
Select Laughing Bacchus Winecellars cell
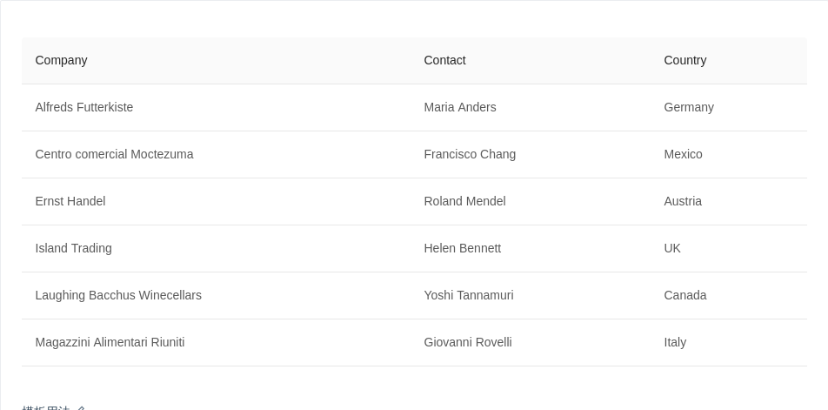pos(118,295)
